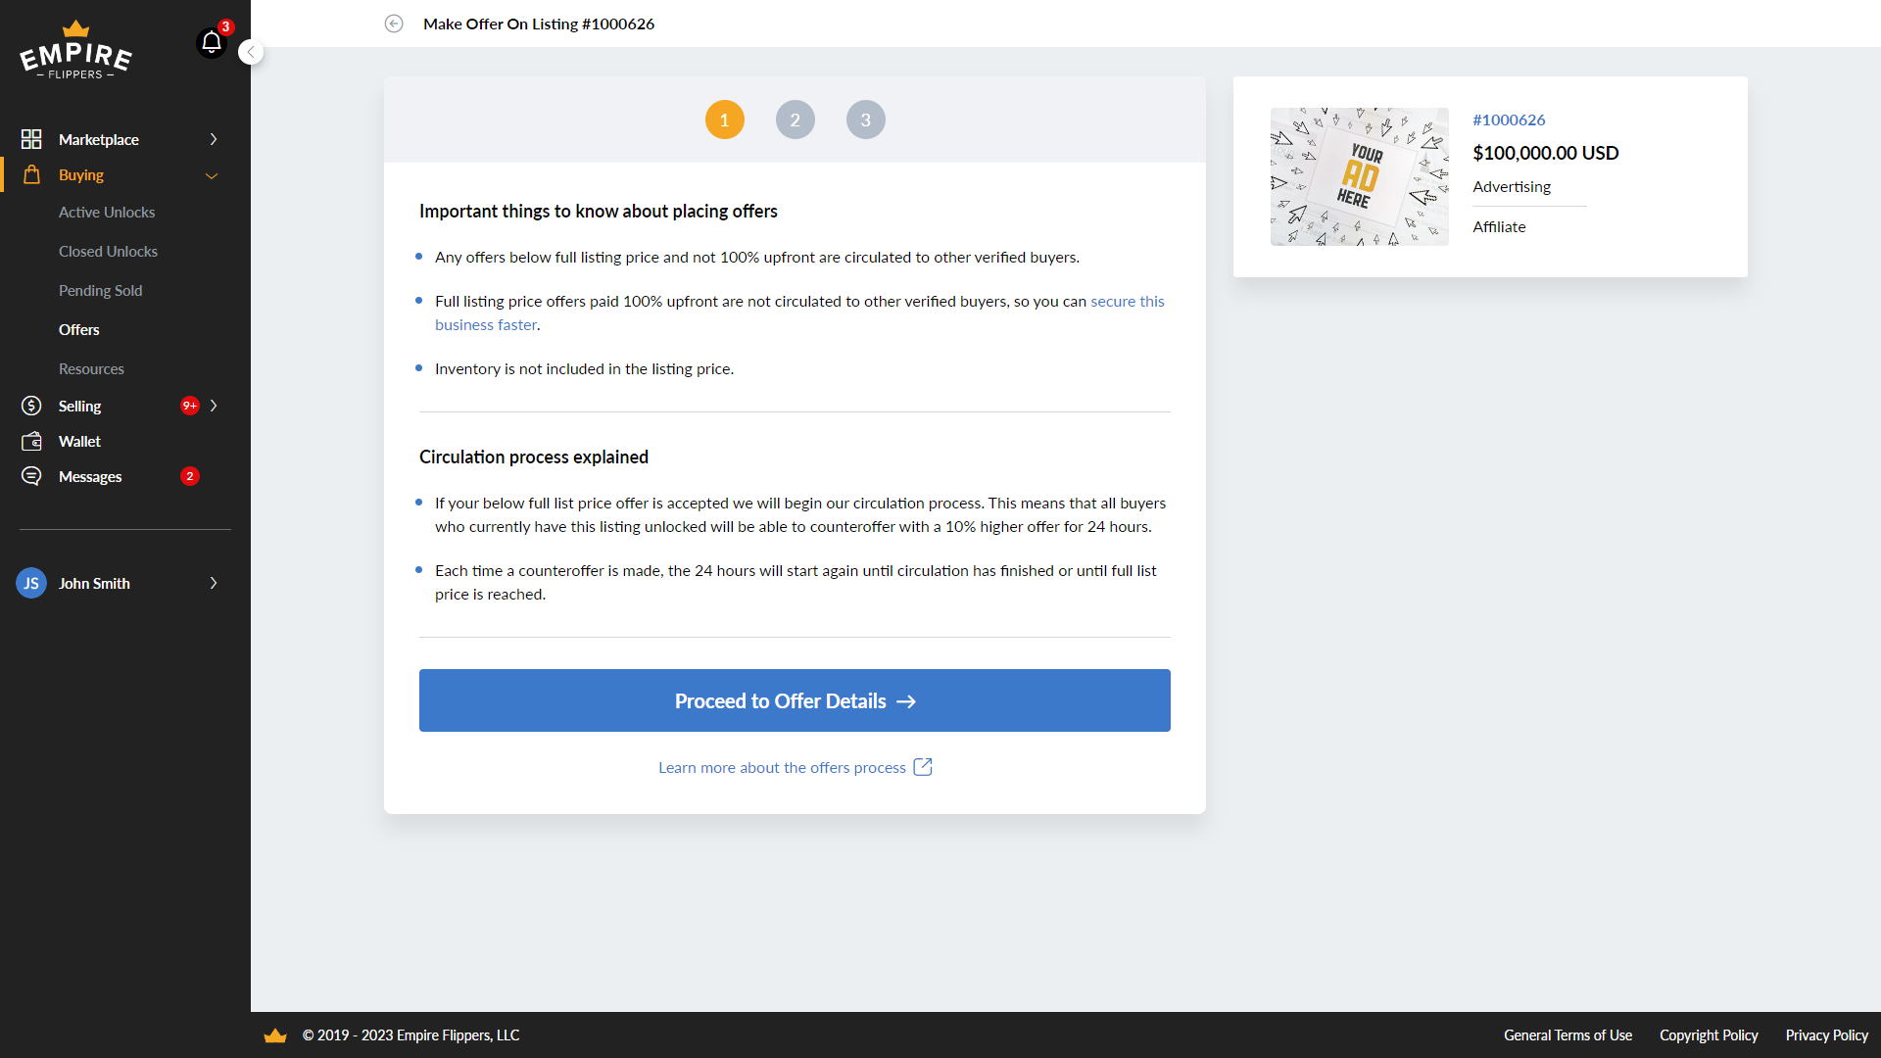This screenshot has height=1058, width=1881.
Task: Collapse the Buying menu chevron
Action: 212,175
